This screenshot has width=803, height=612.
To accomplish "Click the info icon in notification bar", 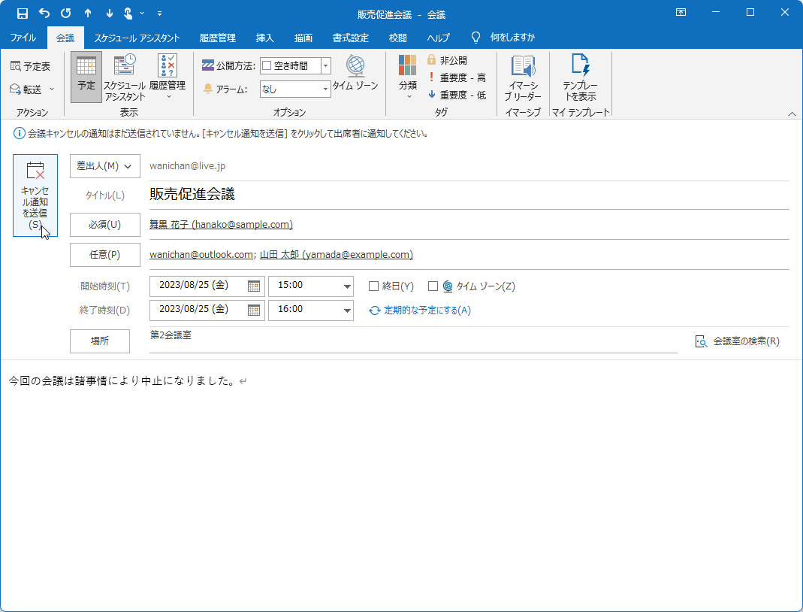I will point(19,134).
